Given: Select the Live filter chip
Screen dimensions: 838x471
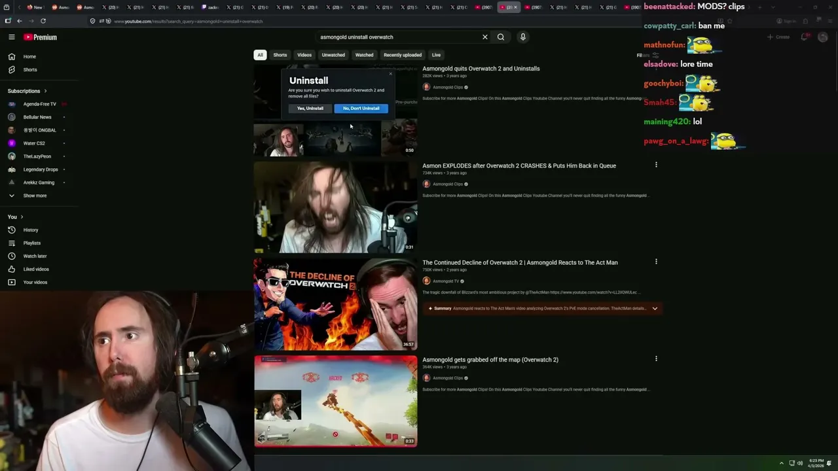Looking at the screenshot, I should click(436, 55).
